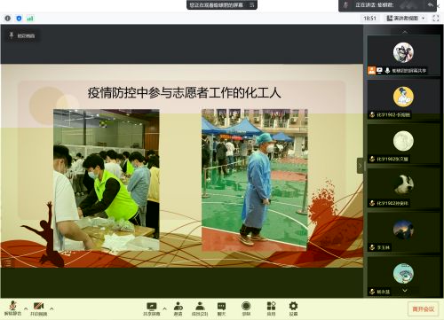Show more participants with the down chevron

[405, 291]
